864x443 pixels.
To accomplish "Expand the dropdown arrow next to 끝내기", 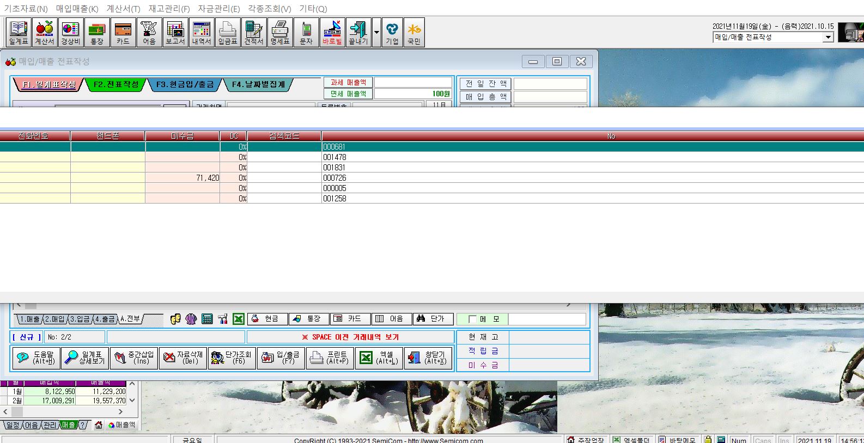I will [376, 33].
